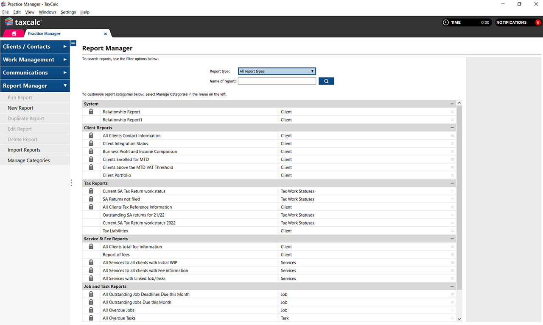Click Manage Categories in sidebar

28,160
